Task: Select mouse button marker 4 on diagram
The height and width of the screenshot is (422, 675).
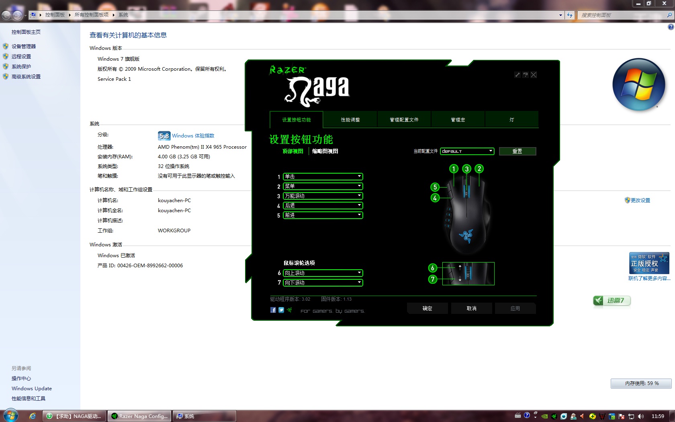Action: coord(435,198)
